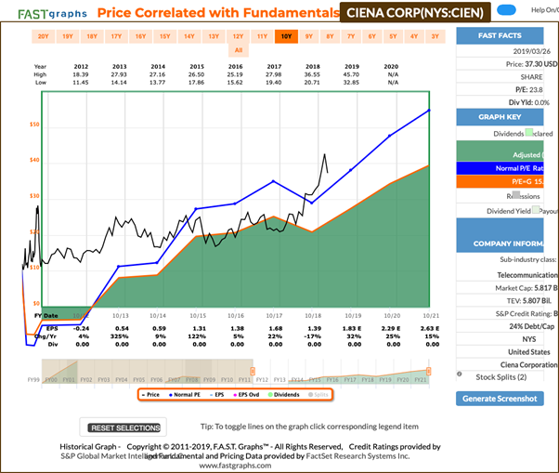Click the 24% Debt/Cap row
Image resolution: width=559 pixels, height=473 pixels.
531,326
